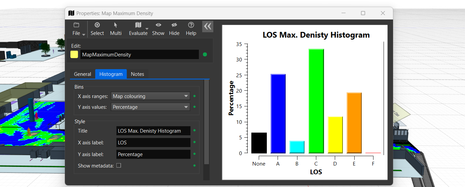Collapse panel with double chevron icon
Viewport: 465px width, 187px height.
208,27
